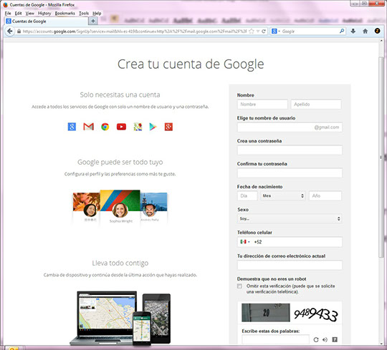The image size is (387, 350).
Task: Refresh the captcha with circular arrow
Action: [x=316, y=340]
